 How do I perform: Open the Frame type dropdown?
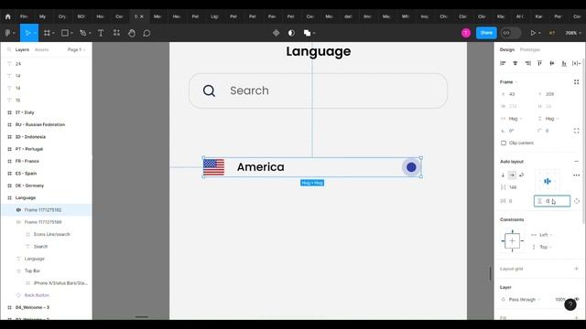(509, 81)
